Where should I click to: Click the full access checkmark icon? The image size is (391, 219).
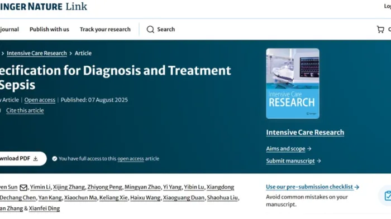[x=54, y=159]
